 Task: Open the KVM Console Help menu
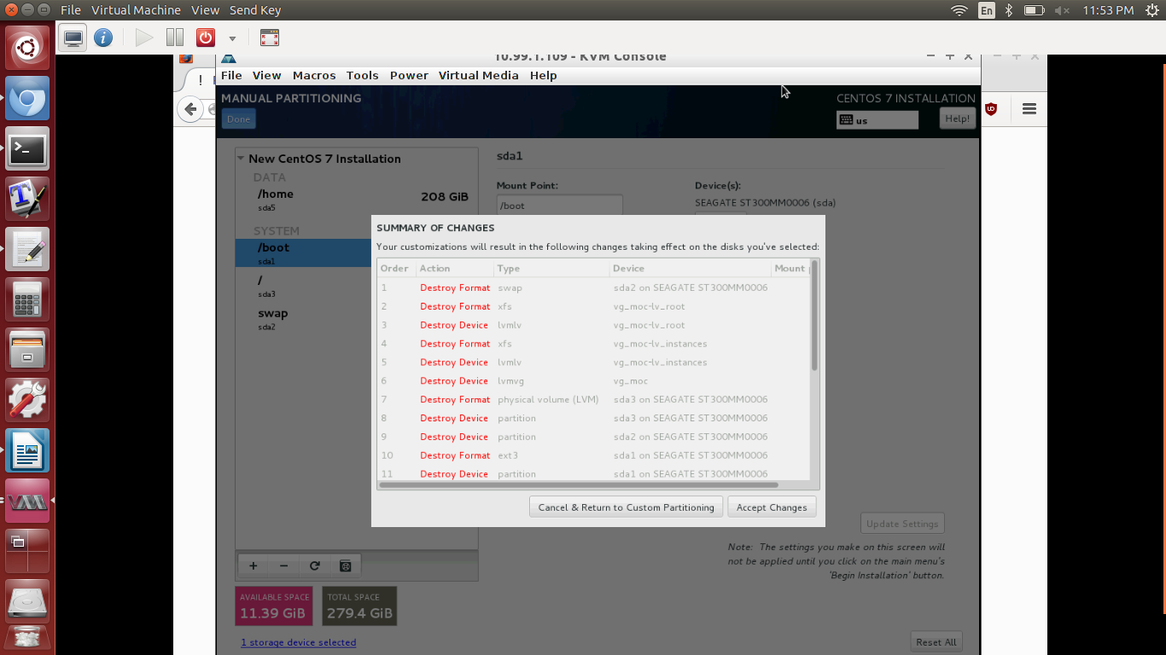click(x=543, y=75)
